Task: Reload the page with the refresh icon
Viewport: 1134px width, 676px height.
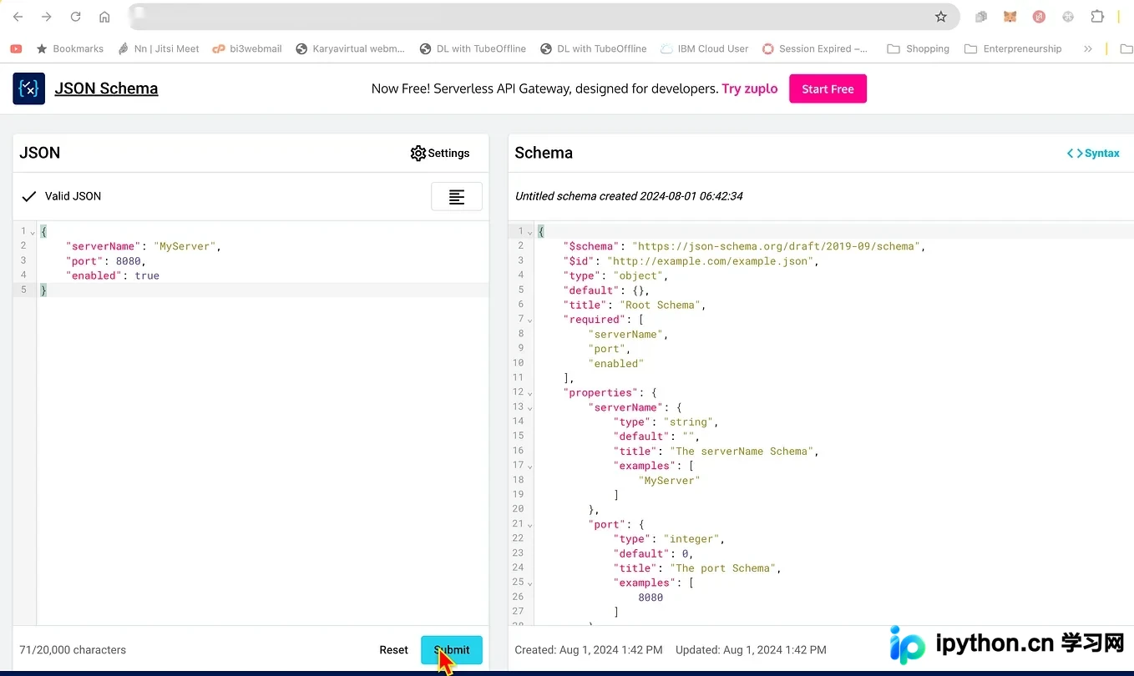Action: [75, 17]
